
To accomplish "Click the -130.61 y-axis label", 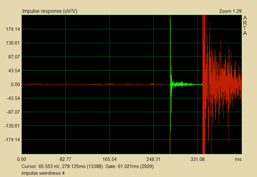I will click(12, 126).
